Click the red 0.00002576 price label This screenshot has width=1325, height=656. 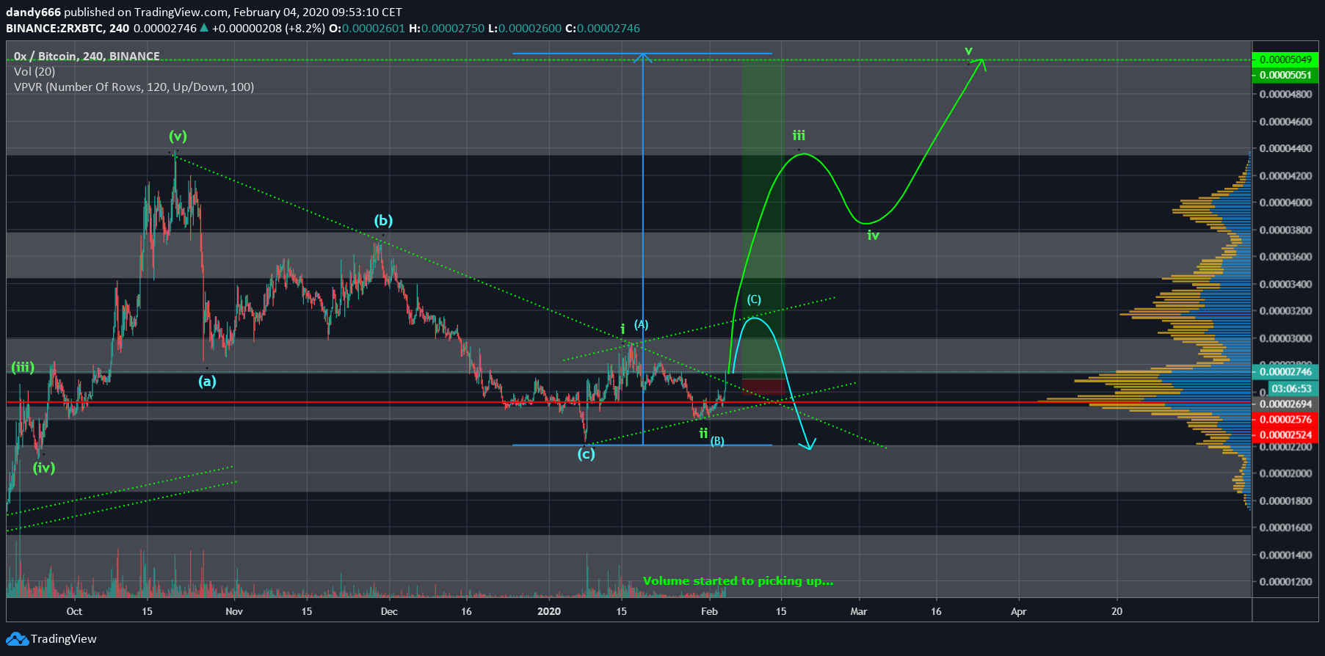coord(1285,420)
